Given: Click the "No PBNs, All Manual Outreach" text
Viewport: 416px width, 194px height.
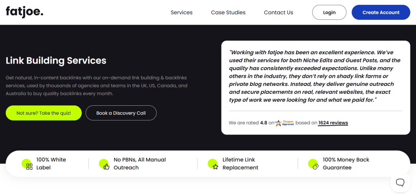Looking at the screenshot, I should click(140, 164).
